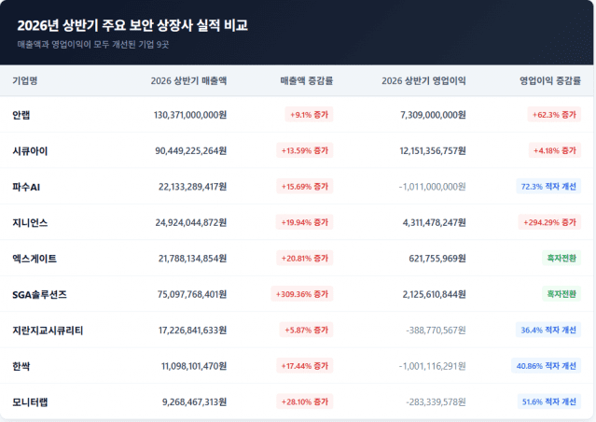This screenshot has width=596, height=422.
Task: Select the 시큐아이 row name
Action: pos(30,151)
